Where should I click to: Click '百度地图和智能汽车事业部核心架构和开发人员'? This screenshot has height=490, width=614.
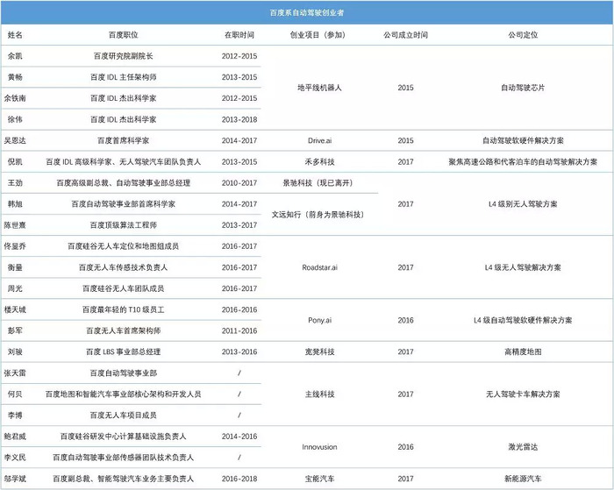coord(124,394)
